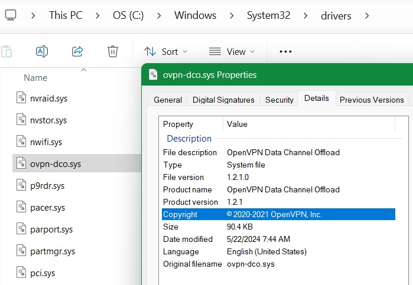Click the pci.sys file icon
This screenshot has width=413, height=285.
[21, 273]
